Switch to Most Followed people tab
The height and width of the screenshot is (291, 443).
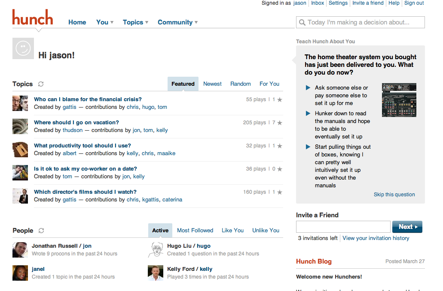point(195,230)
